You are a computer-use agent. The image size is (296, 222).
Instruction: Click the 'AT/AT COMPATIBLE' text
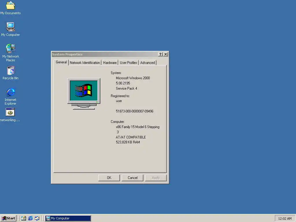131,137
